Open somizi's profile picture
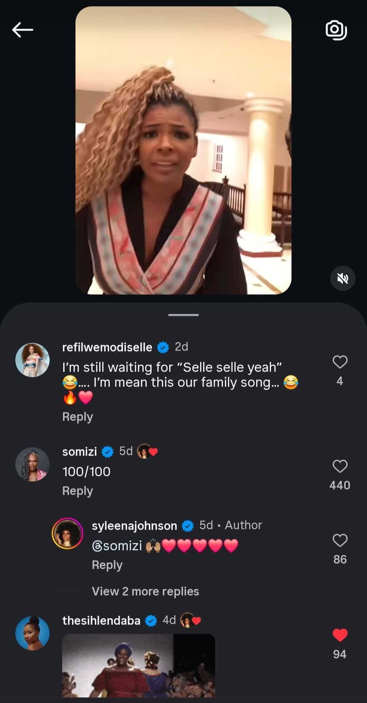Screen dimensions: 367x703 33,464
